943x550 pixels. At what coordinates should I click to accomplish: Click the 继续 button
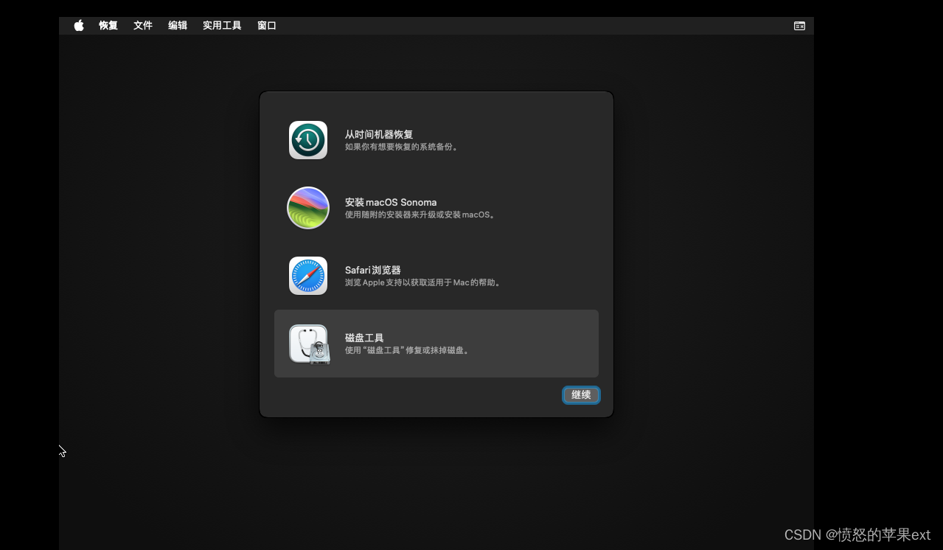tap(581, 395)
